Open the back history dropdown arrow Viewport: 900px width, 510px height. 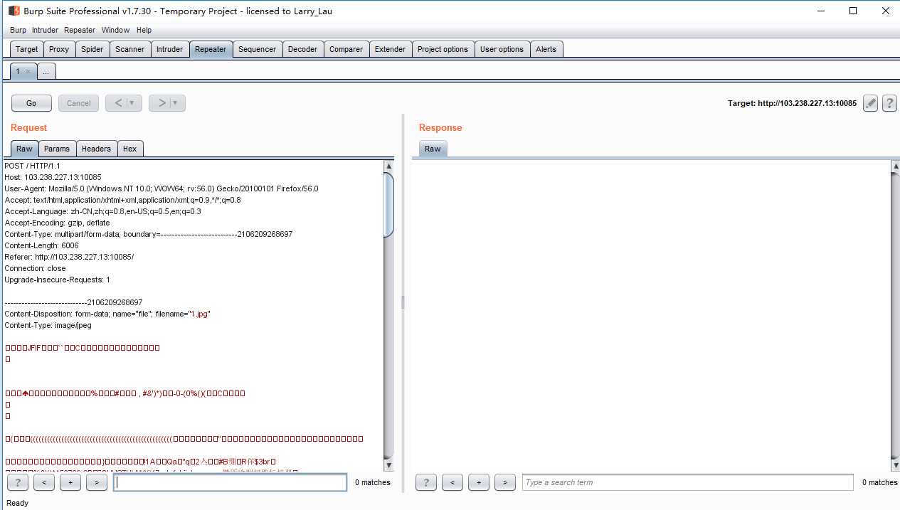pyautogui.click(x=132, y=103)
